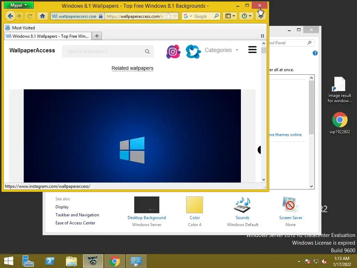Open the bookmarks menu toolbar button
357x268 pixels.
[x=230, y=16]
